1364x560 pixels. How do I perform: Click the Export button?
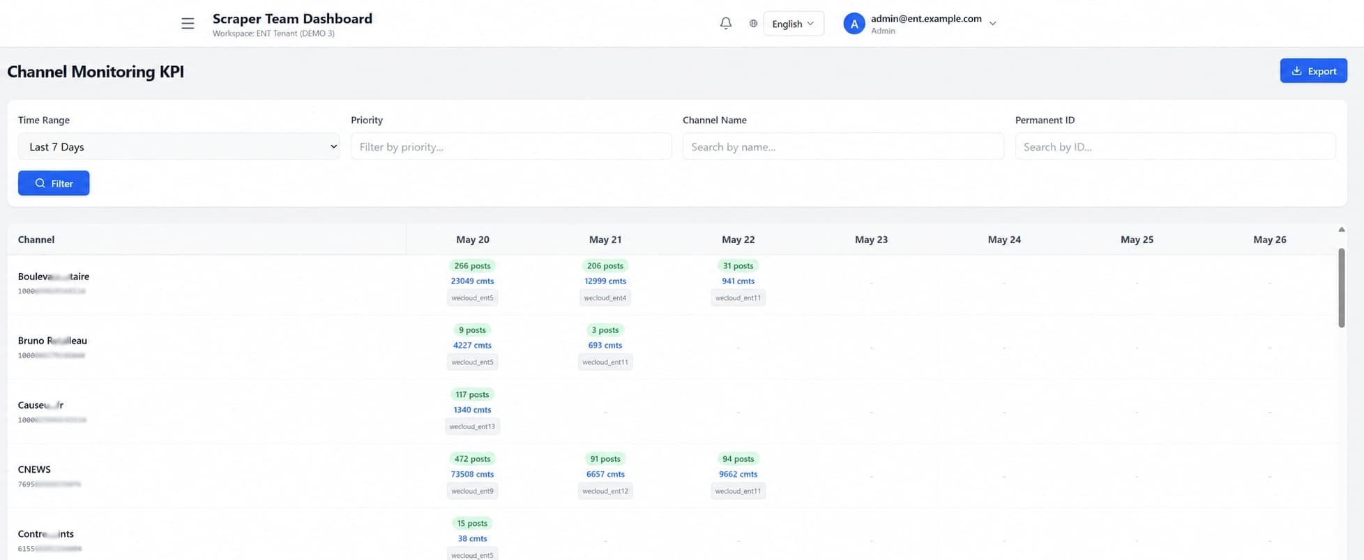click(1313, 70)
